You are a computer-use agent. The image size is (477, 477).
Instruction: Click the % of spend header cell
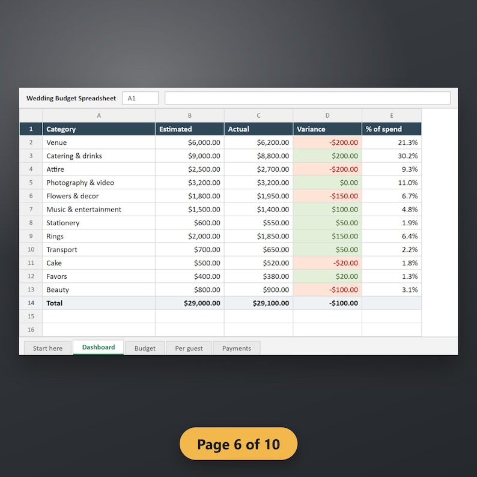(x=392, y=129)
